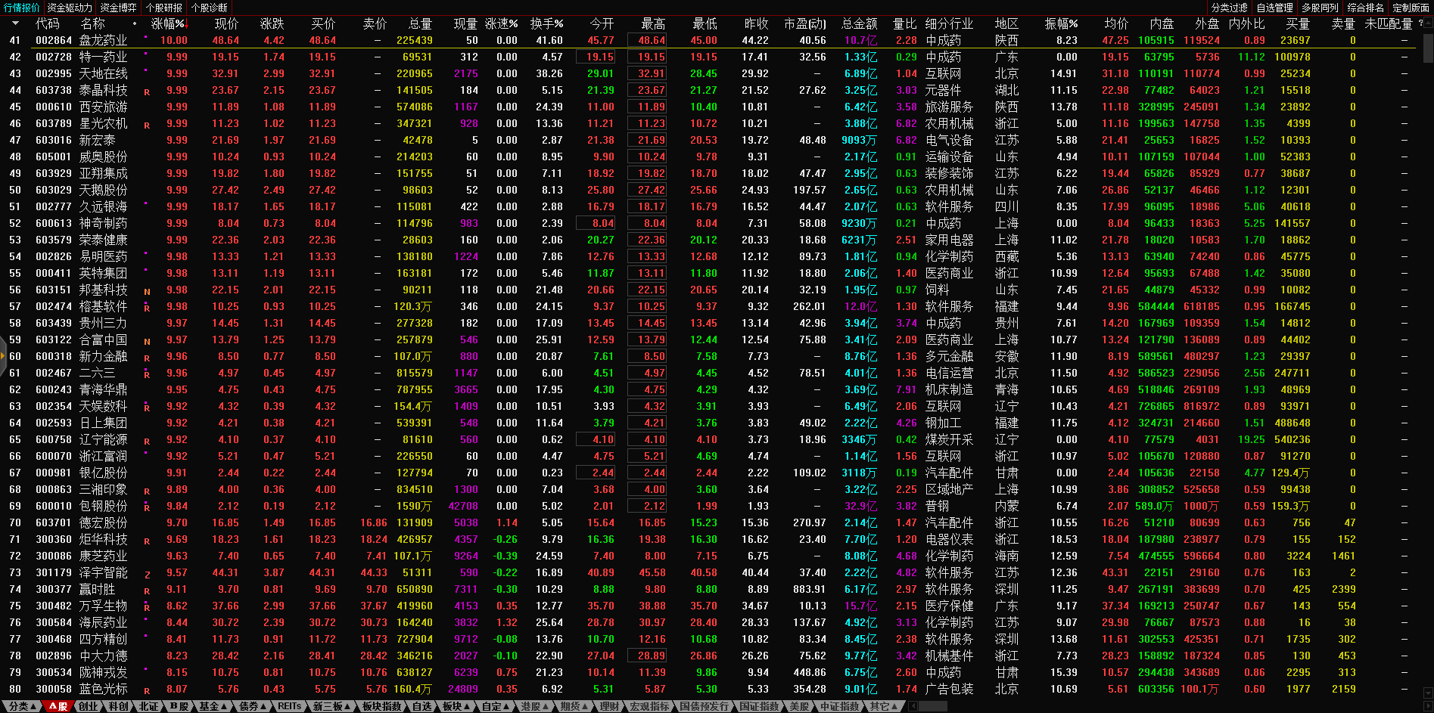Open the 资金驱动力 tab
This screenshot has height=713, width=1434.
pos(70,8)
